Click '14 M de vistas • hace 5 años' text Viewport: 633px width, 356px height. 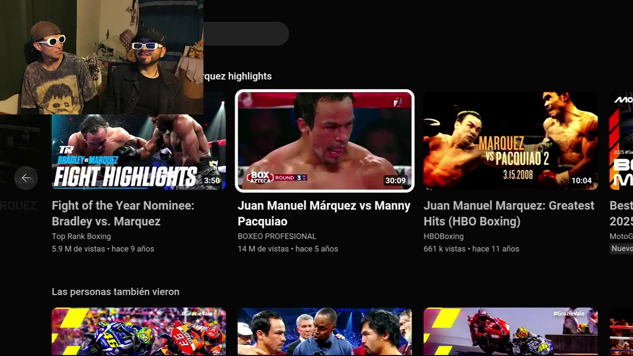pyautogui.click(x=288, y=249)
